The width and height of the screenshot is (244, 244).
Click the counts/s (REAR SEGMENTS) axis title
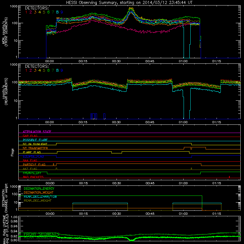5,92
